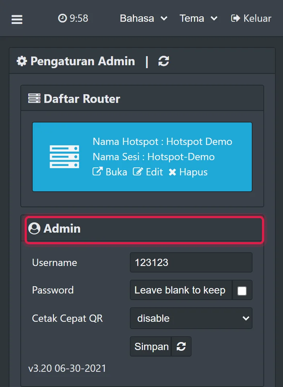Click the gear icon beside Pengaturan Admin

point(22,61)
